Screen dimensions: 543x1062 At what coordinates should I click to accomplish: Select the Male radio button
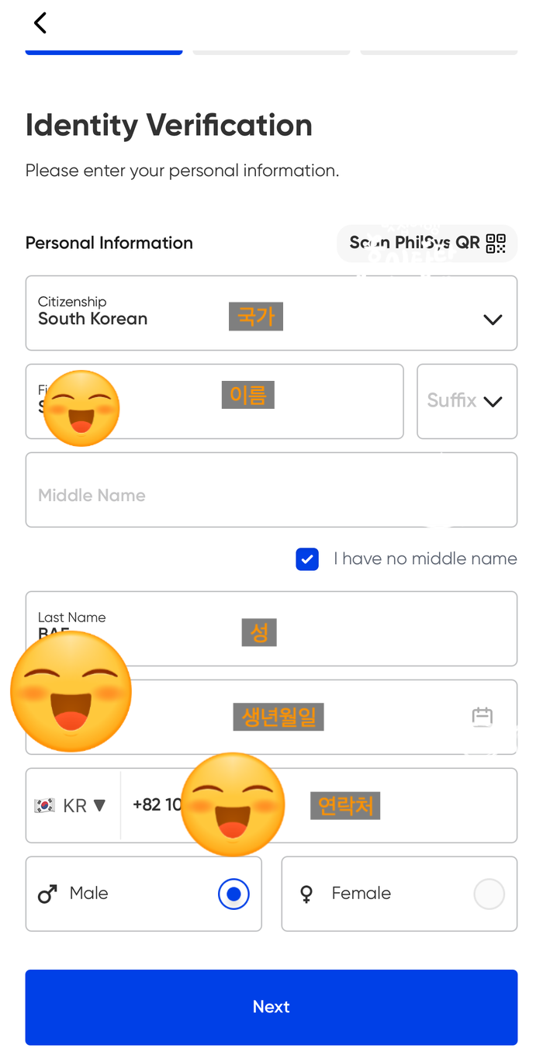point(233,894)
